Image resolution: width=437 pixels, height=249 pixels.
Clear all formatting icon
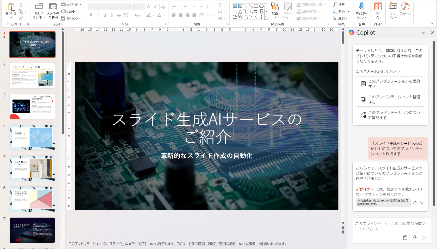point(163,7)
